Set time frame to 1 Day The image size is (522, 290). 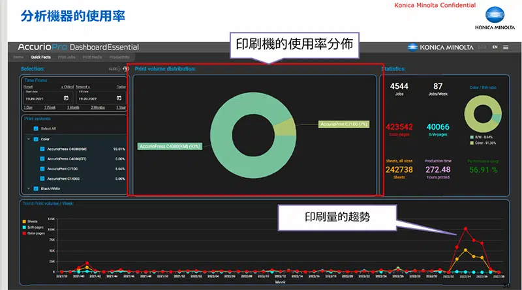[28, 108]
